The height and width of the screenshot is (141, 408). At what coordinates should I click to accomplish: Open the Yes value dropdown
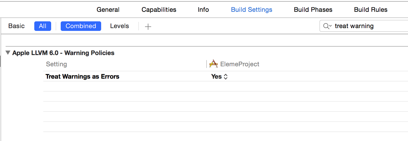(x=219, y=76)
